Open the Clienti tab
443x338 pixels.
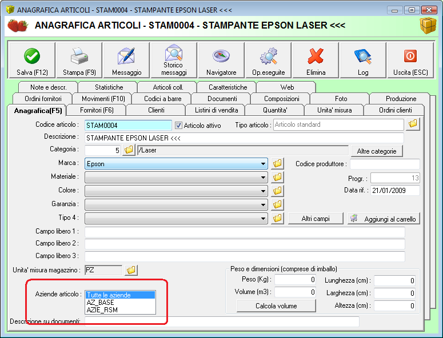point(156,110)
